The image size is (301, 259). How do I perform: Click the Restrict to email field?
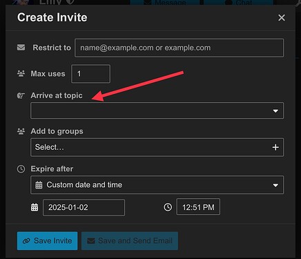point(179,48)
